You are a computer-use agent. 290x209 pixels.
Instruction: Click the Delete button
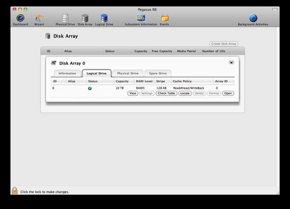[x=199, y=93]
